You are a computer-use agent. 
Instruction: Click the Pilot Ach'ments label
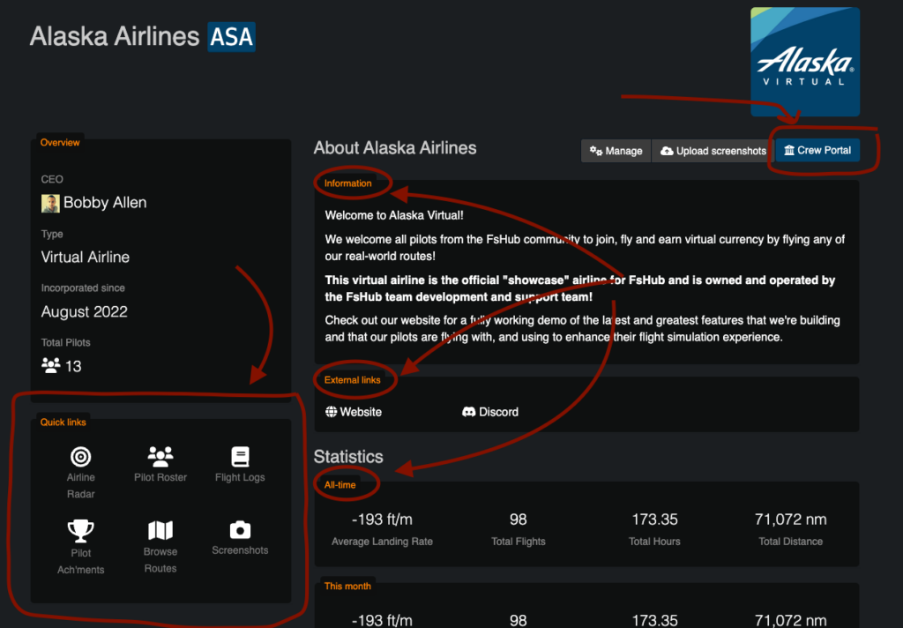(x=80, y=561)
